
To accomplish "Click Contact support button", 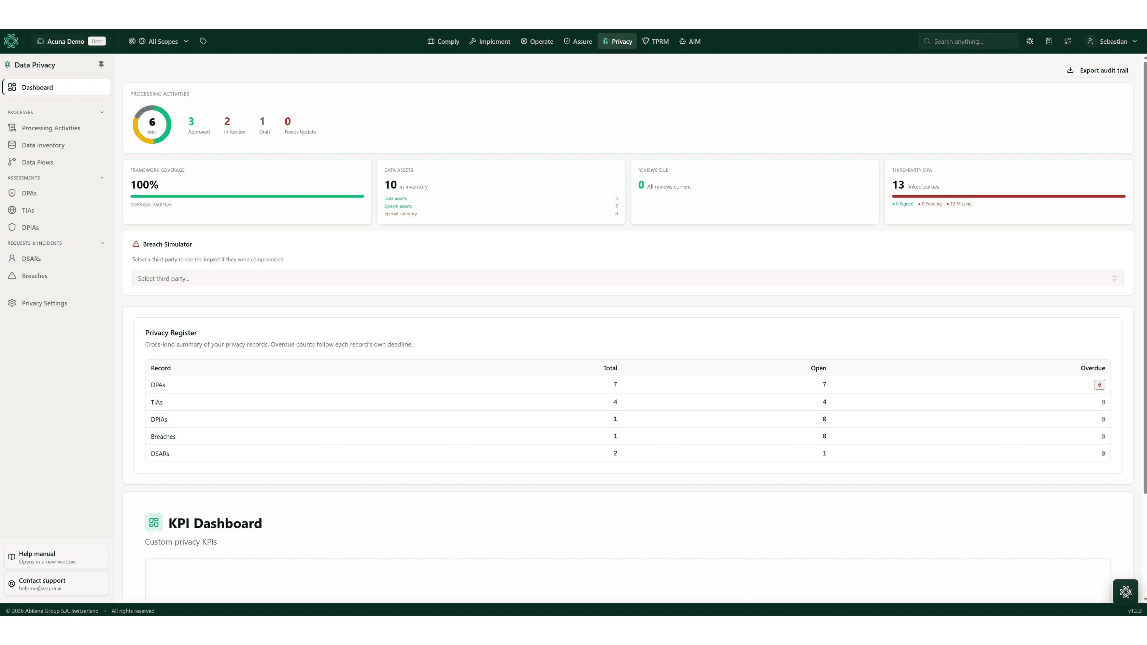I will pyautogui.click(x=56, y=584).
